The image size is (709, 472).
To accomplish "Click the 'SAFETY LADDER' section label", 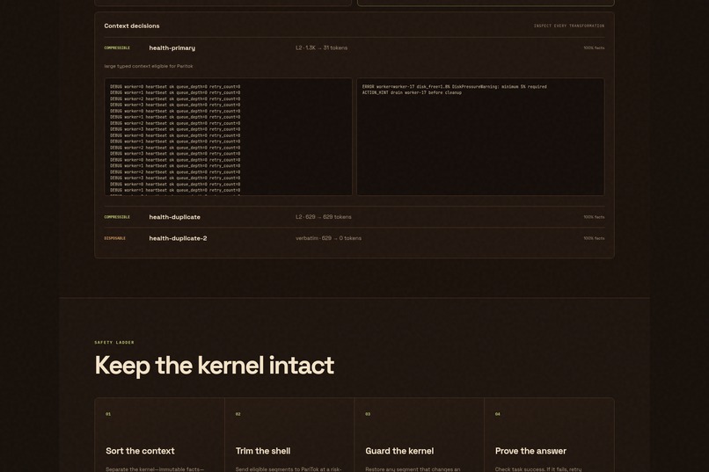I will pyautogui.click(x=114, y=343).
